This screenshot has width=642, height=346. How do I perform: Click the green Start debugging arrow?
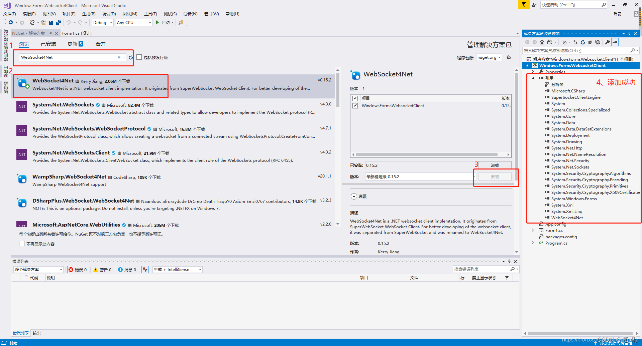click(157, 23)
